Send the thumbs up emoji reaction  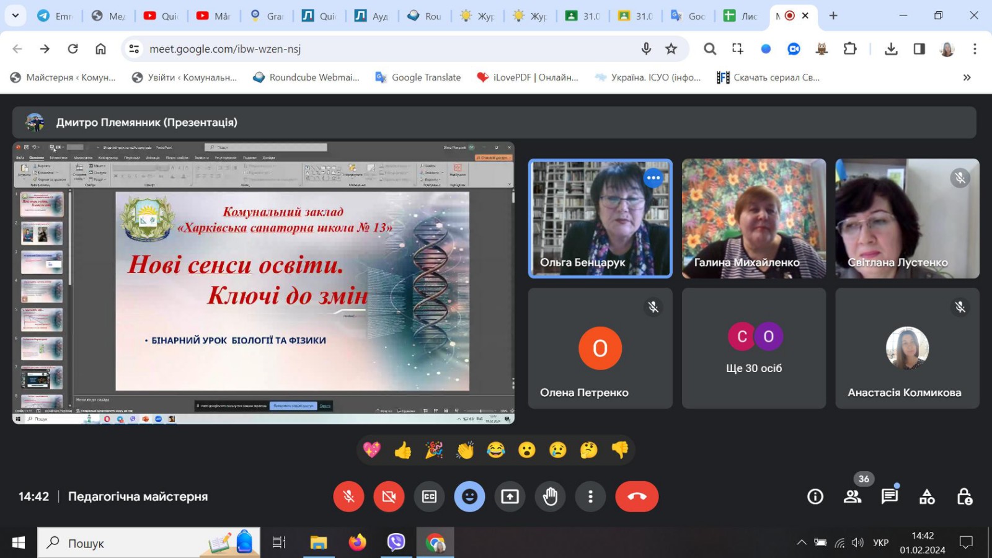tap(403, 450)
